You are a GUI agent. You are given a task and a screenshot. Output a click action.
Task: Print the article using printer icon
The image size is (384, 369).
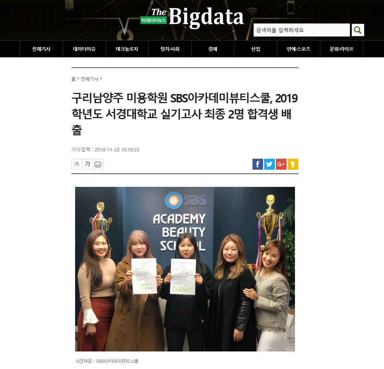(98, 164)
